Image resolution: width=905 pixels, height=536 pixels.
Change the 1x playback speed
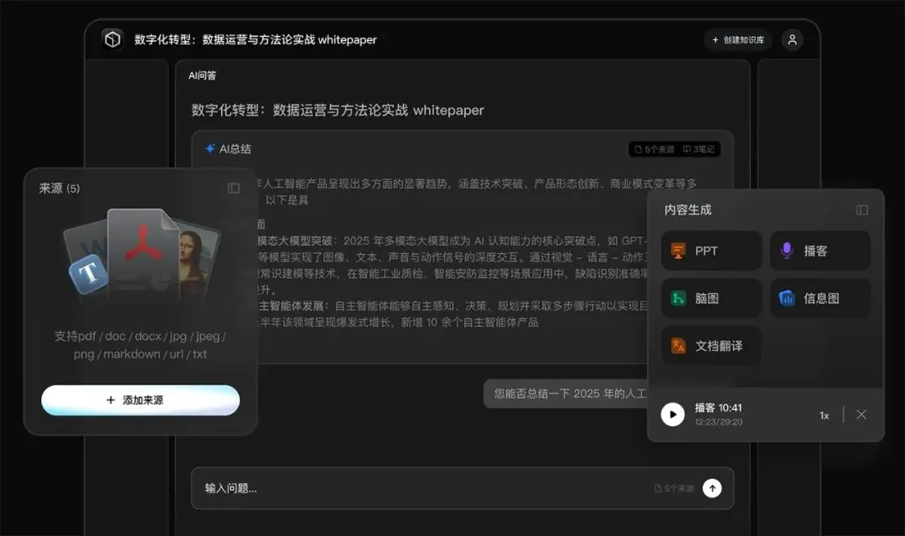pyautogui.click(x=825, y=415)
